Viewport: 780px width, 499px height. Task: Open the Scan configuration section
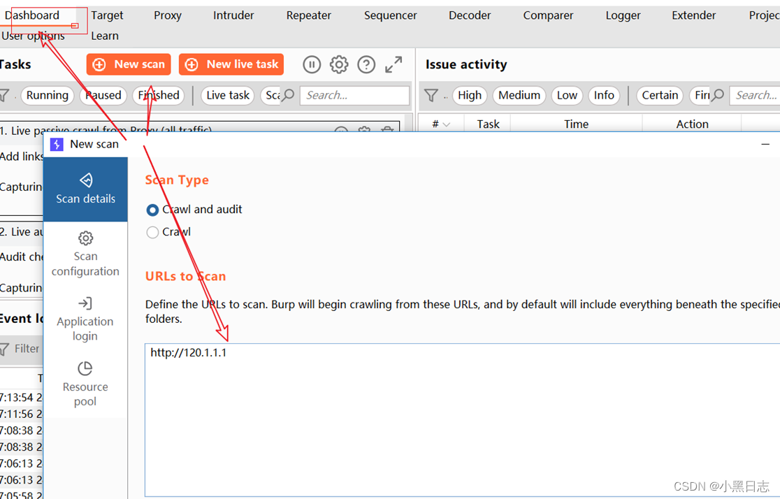click(85, 254)
